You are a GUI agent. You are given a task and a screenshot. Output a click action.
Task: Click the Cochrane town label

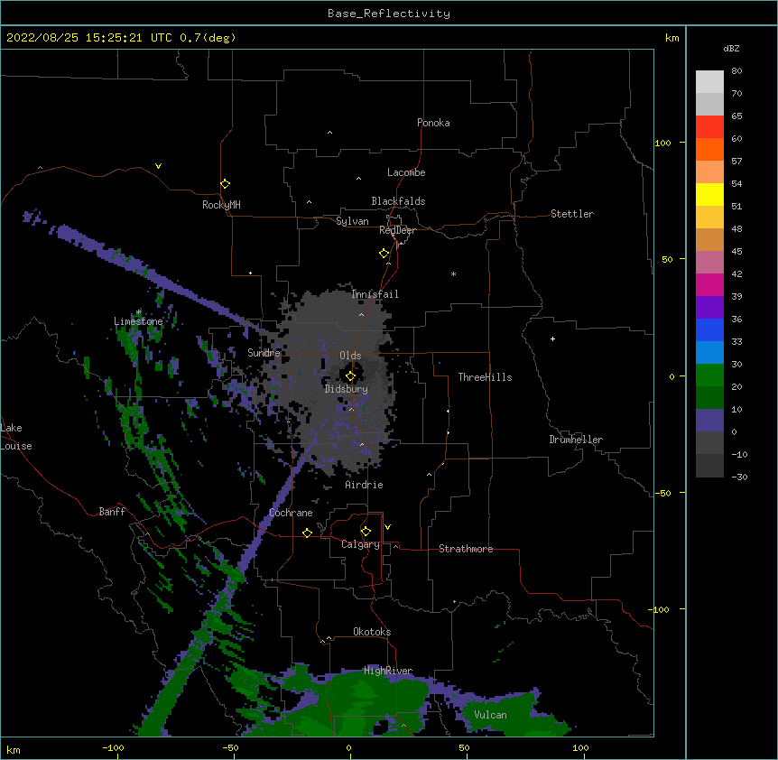pyautogui.click(x=291, y=513)
